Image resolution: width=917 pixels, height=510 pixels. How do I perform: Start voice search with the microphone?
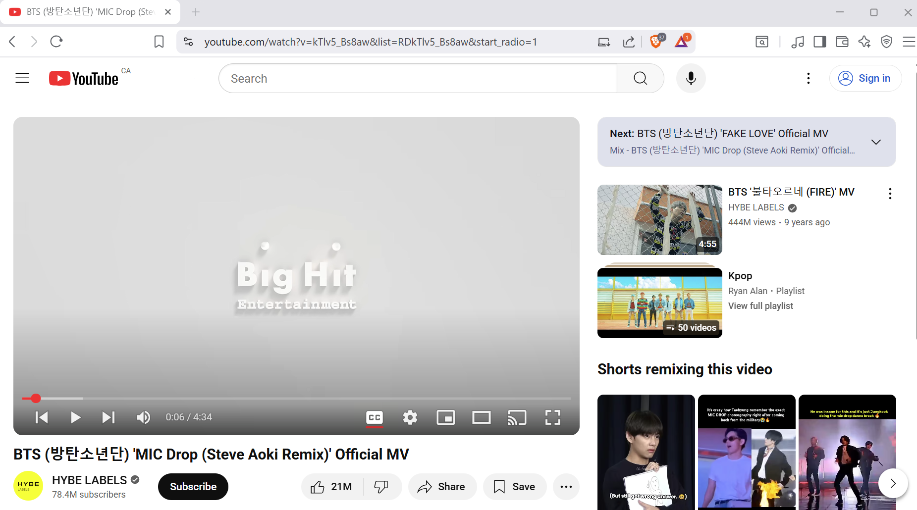point(691,78)
